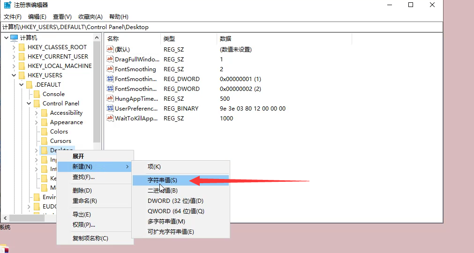
Task: Expand HKEY_LOCAL_MACHINE tree node
Action: (x=14, y=66)
